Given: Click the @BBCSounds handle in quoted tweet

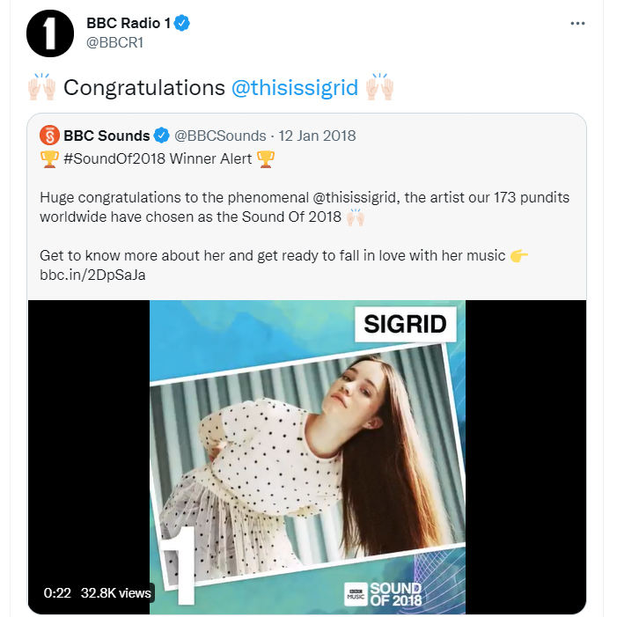Looking at the screenshot, I should click(220, 136).
